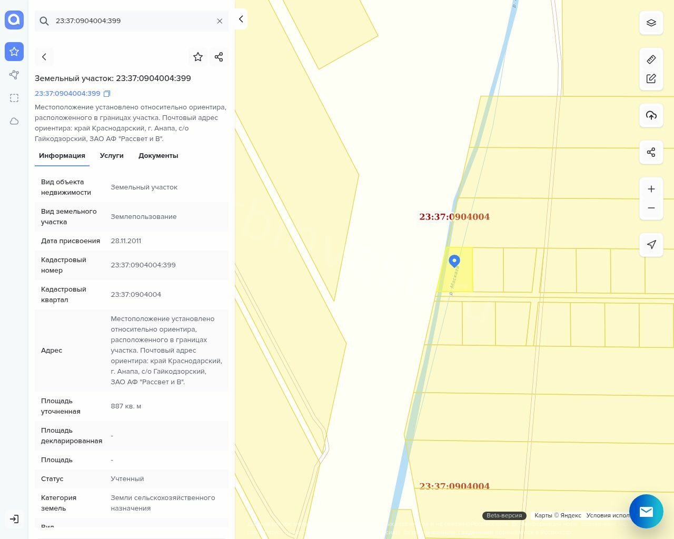Open the map layers panel
Image resolution: width=674 pixels, height=539 pixels.
[x=651, y=23]
